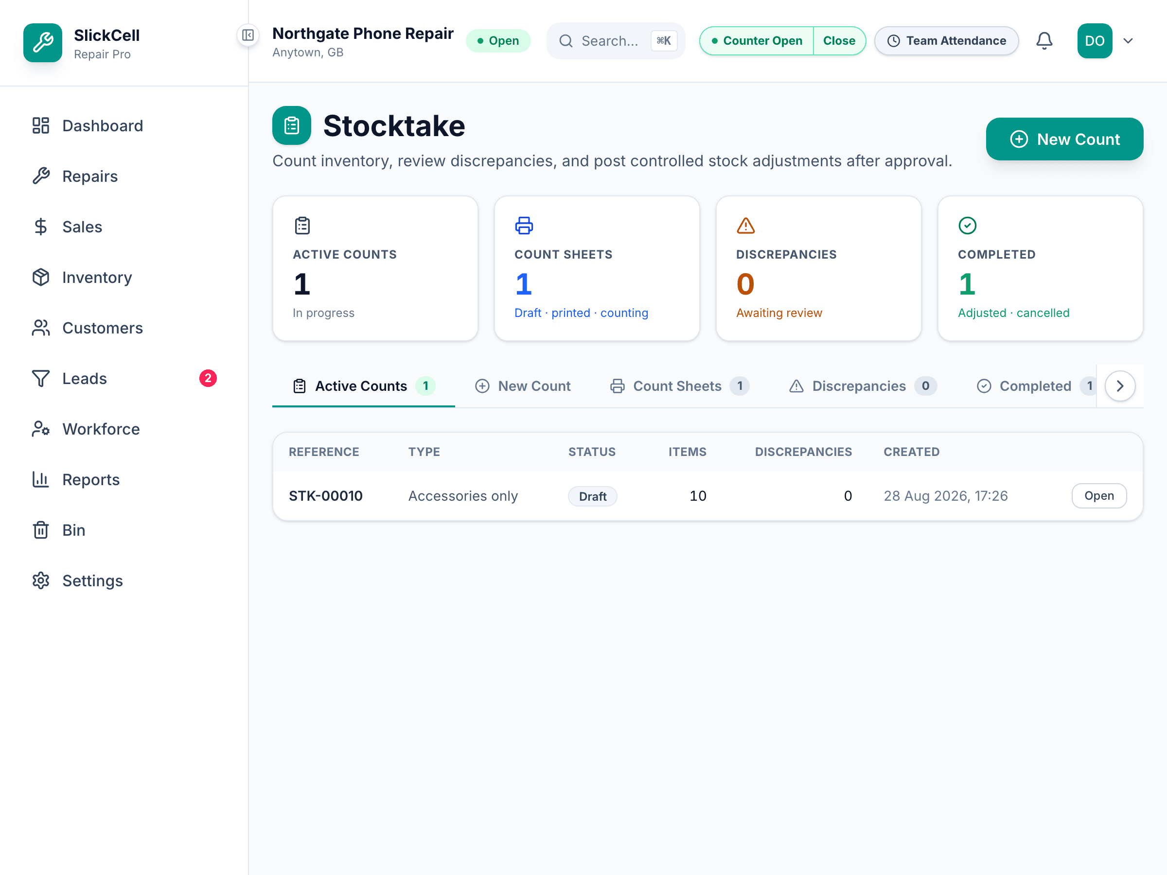Screen dimensions: 1167x875
Task: Click the STATUS column header
Action: (591, 452)
